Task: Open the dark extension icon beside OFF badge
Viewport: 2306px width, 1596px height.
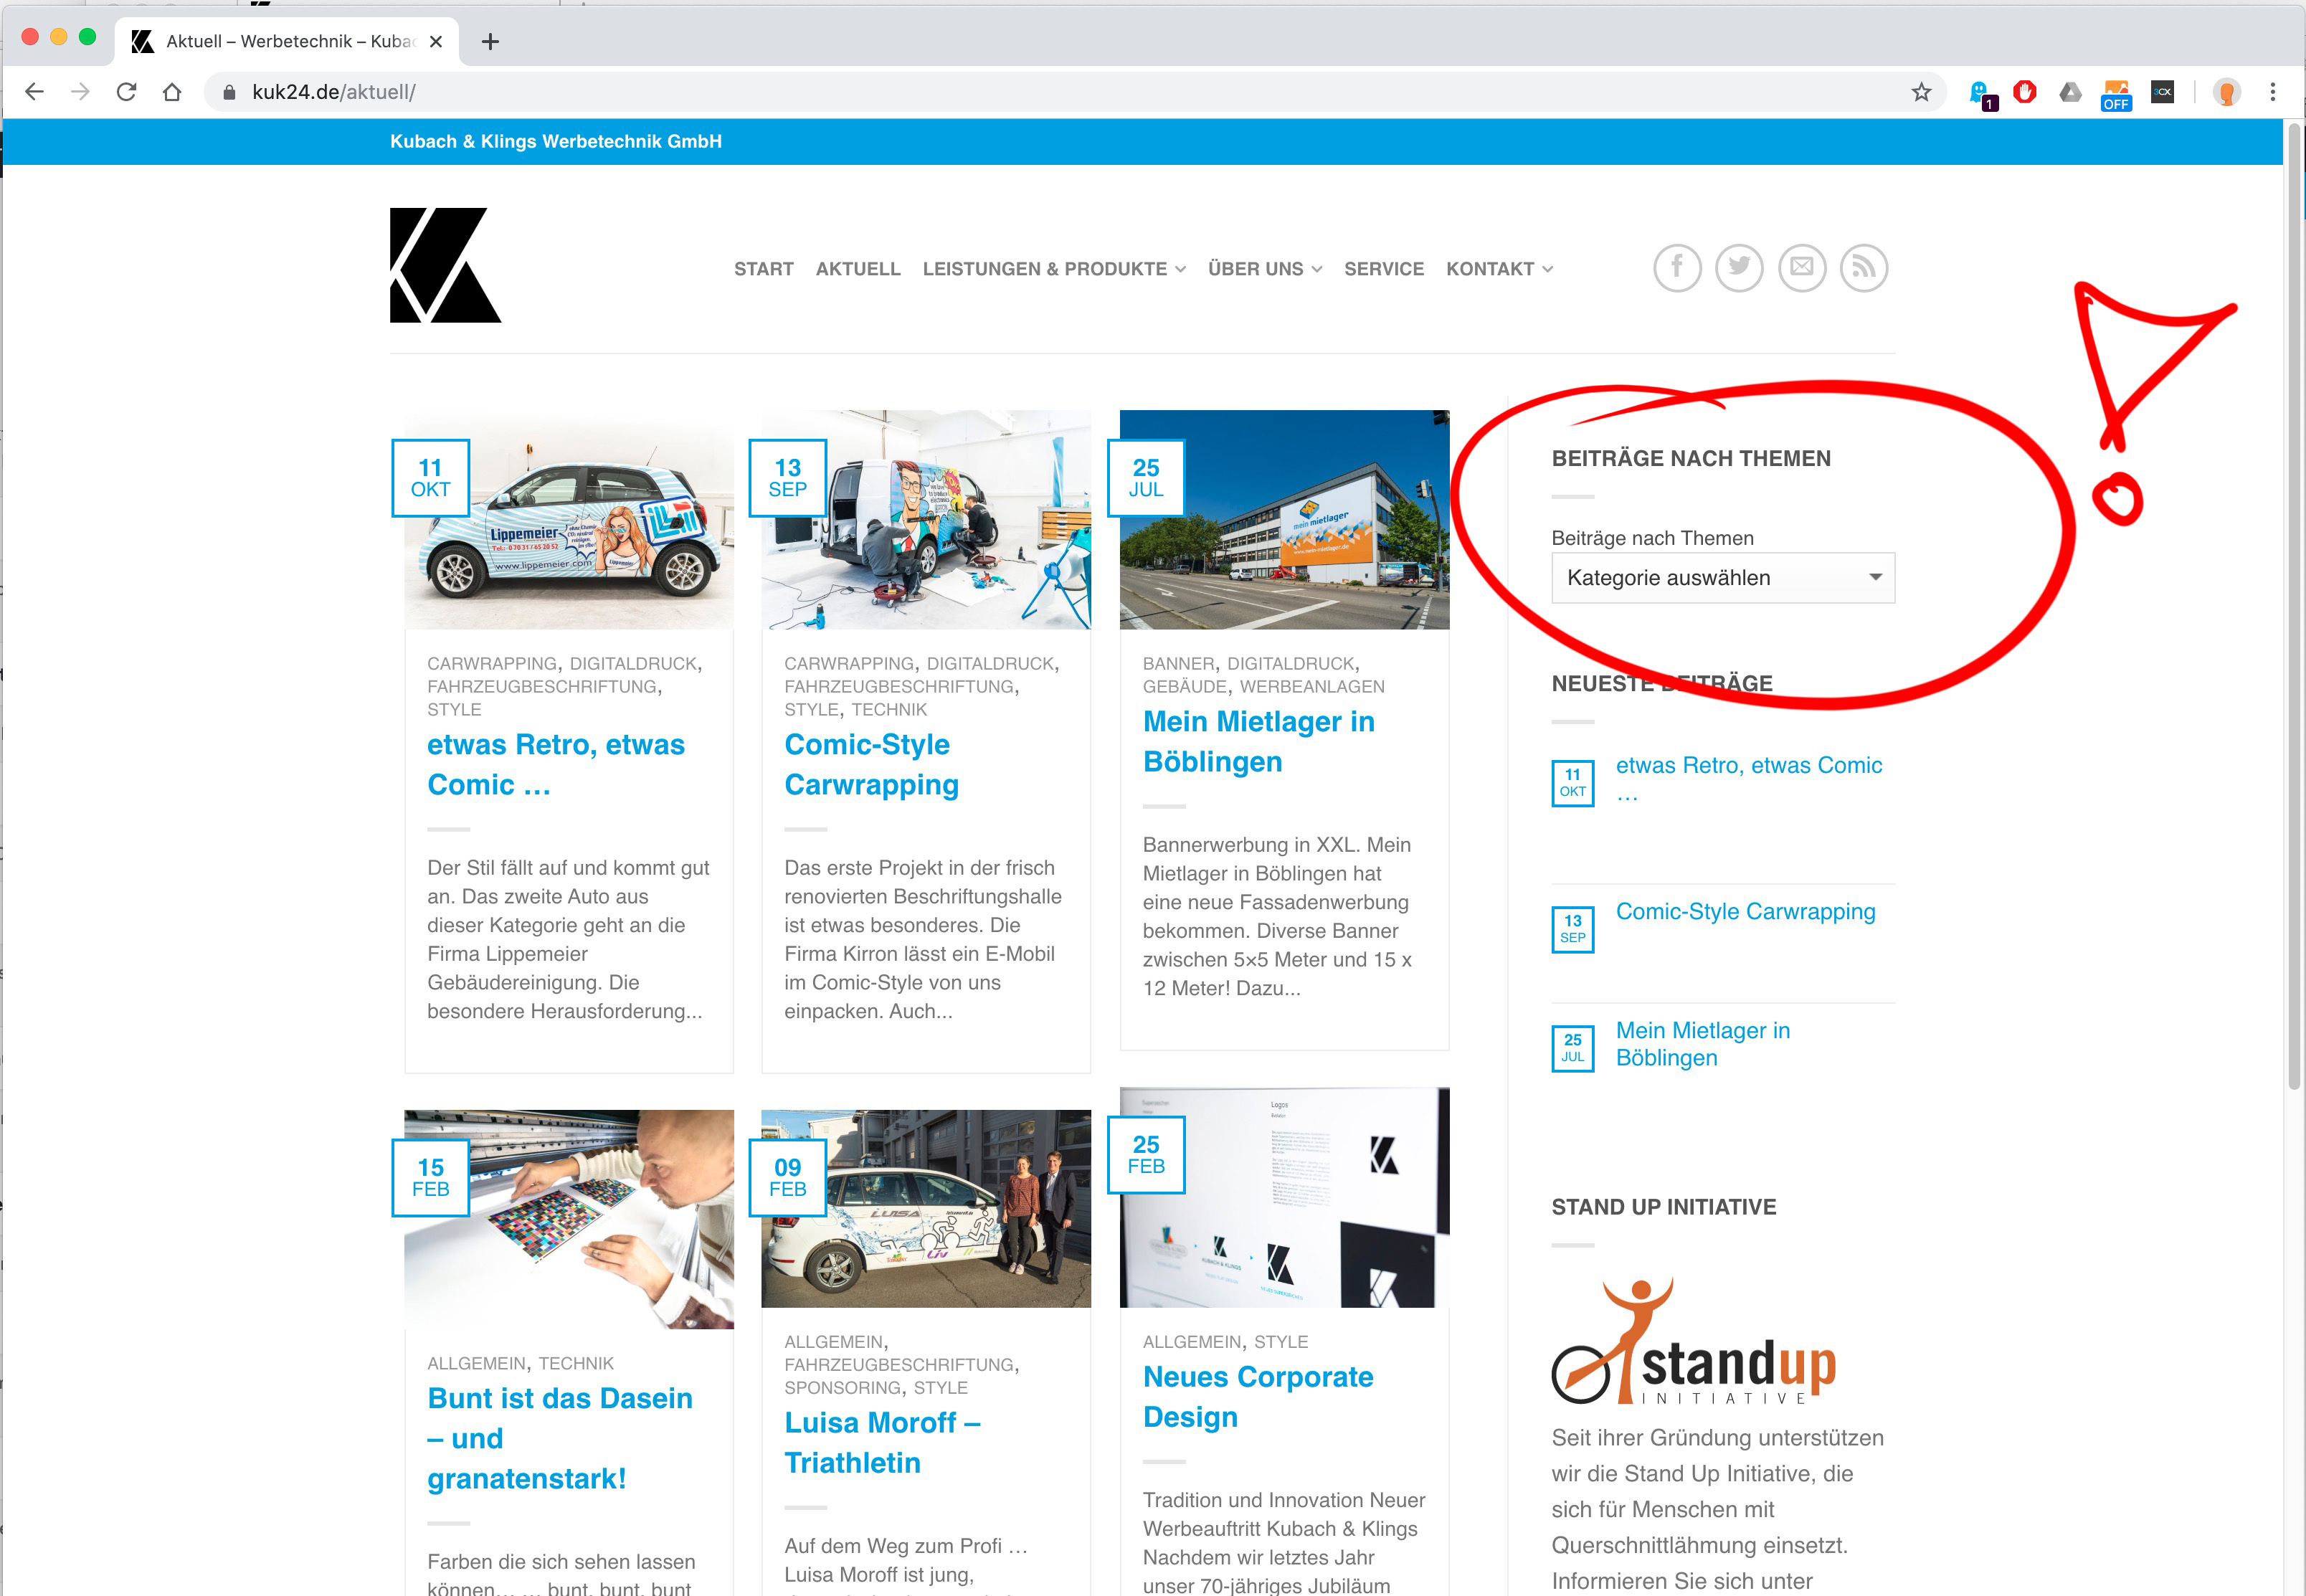Action: pyautogui.click(x=2162, y=92)
